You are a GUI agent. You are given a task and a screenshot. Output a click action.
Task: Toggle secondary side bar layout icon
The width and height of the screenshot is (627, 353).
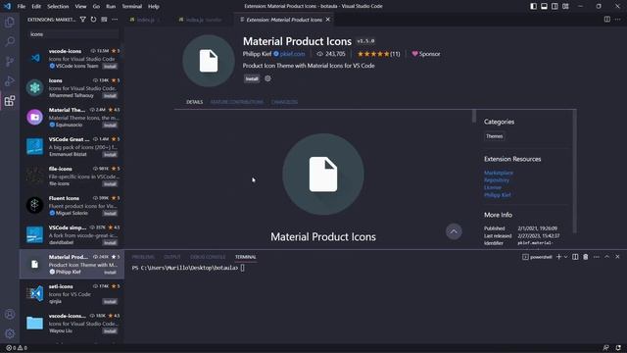click(x=555, y=6)
